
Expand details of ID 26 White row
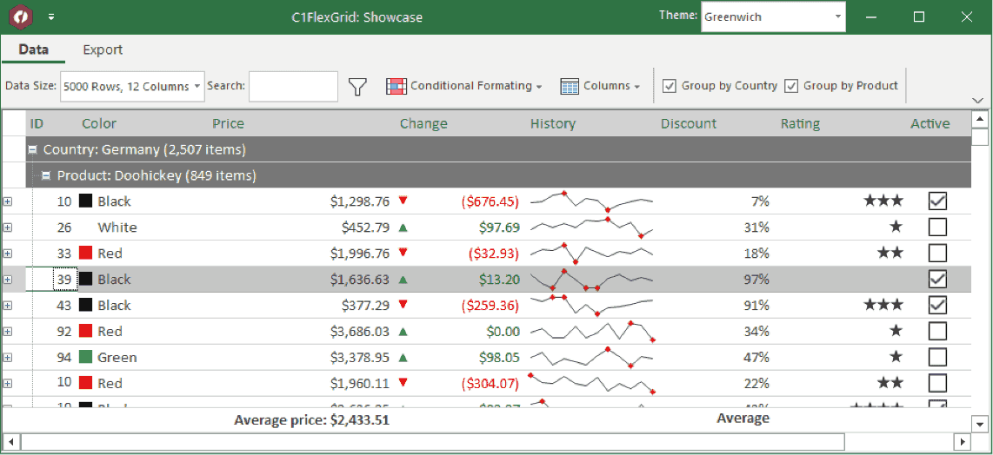pyautogui.click(x=8, y=227)
